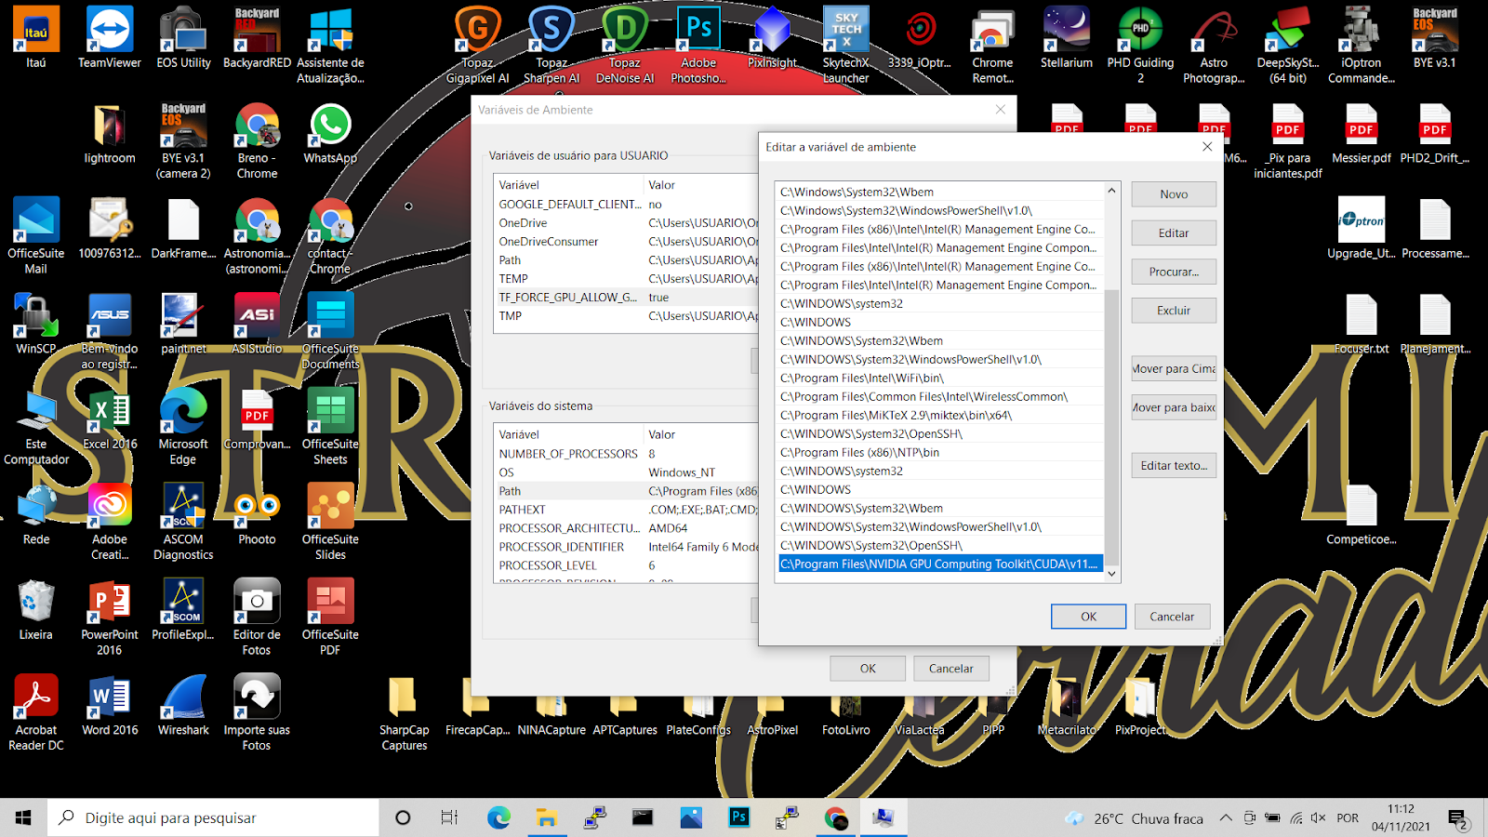This screenshot has height=837, width=1488.
Task: Click OK in Variáveis de Ambiente window
Action: click(868, 669)
